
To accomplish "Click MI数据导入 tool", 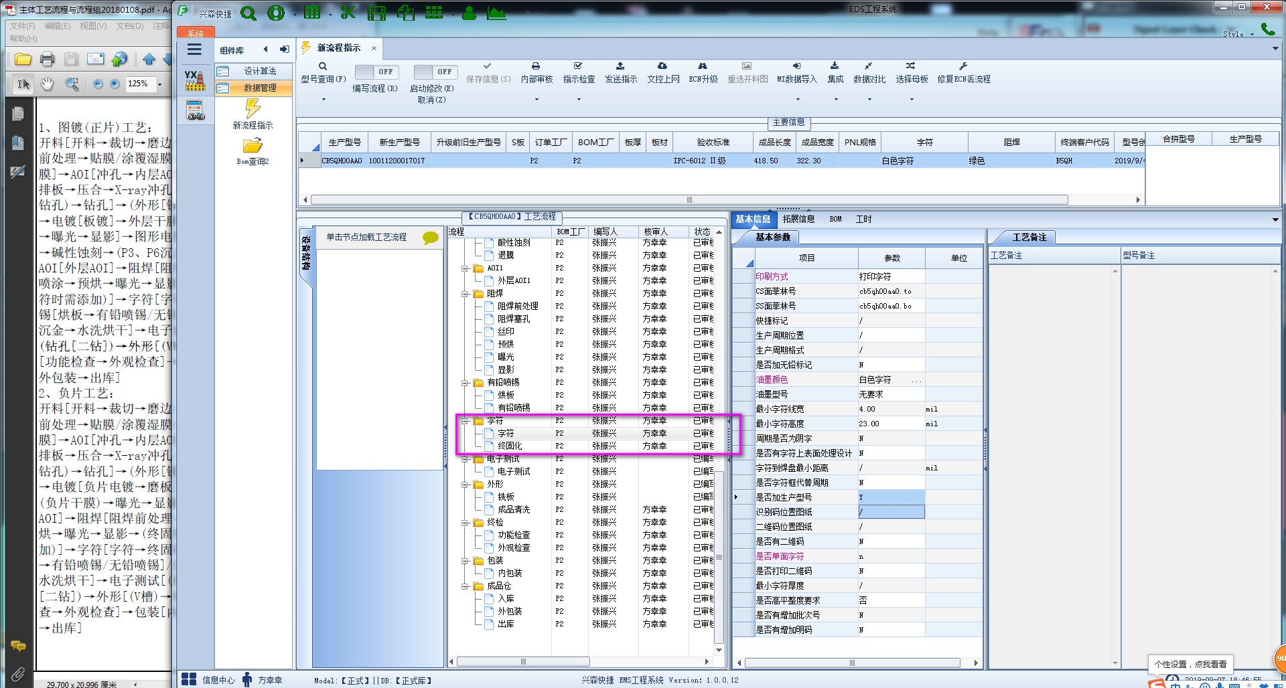I will point(797,73).
